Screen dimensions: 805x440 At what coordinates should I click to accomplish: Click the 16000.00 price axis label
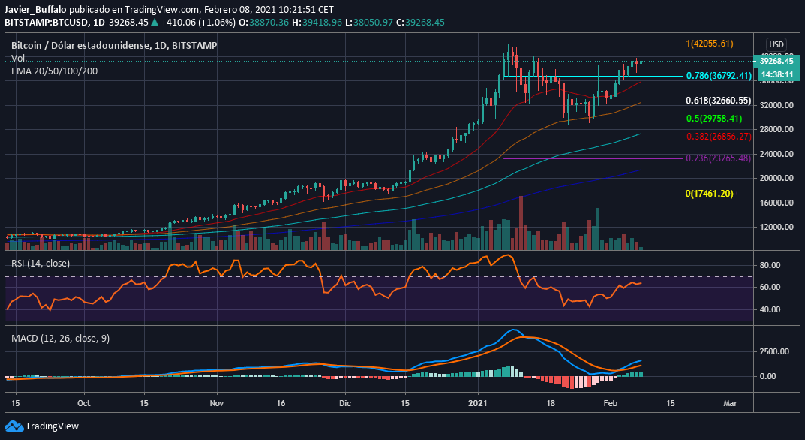point(776,203)
